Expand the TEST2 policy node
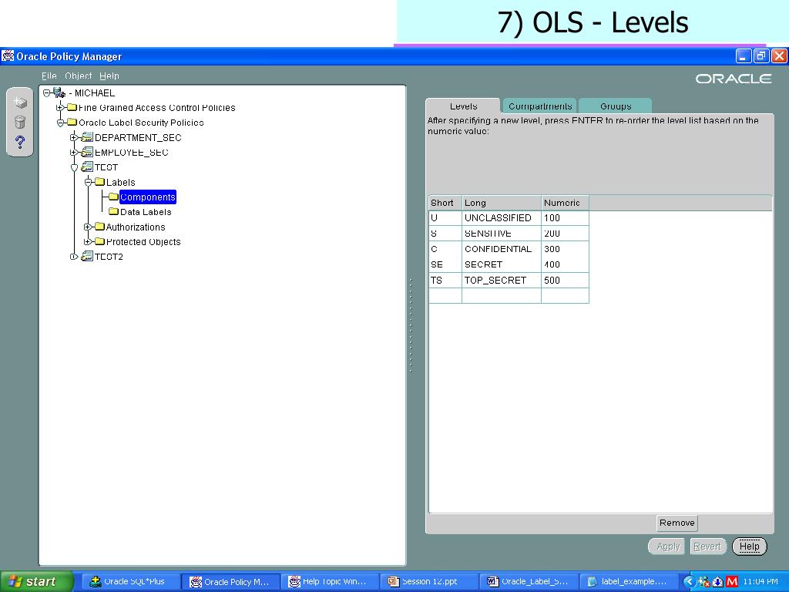 [x=74, y=257]
